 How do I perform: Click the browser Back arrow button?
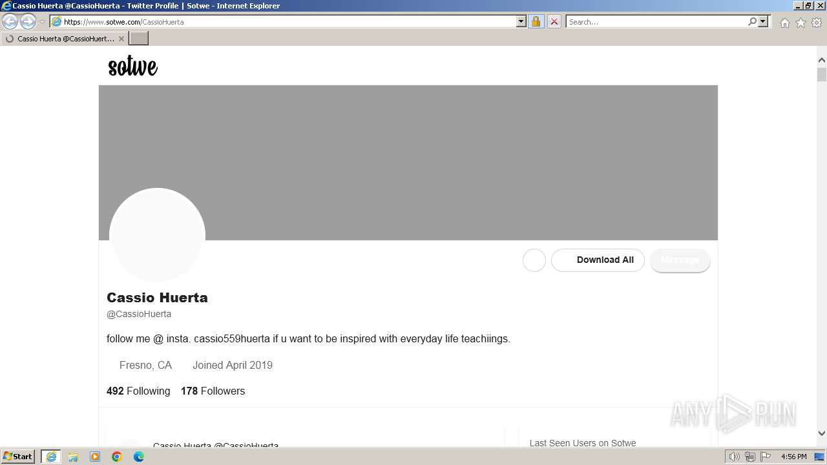coord(10,21)
